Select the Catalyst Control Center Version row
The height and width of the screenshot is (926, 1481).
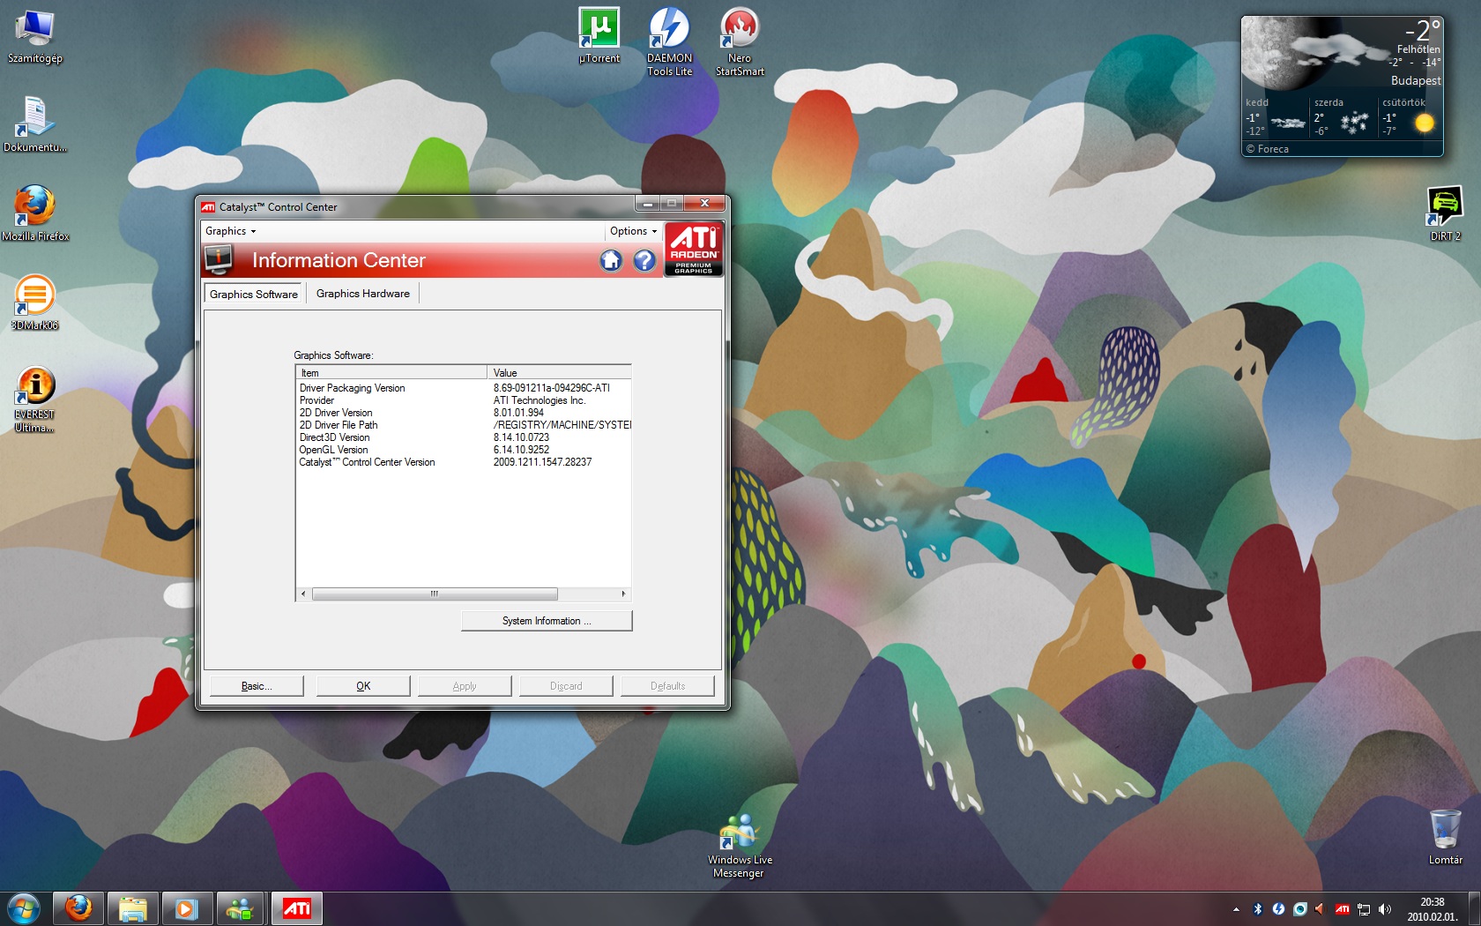[464, 462]
